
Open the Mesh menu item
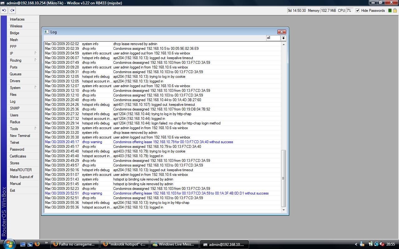[x=23, y=40]
